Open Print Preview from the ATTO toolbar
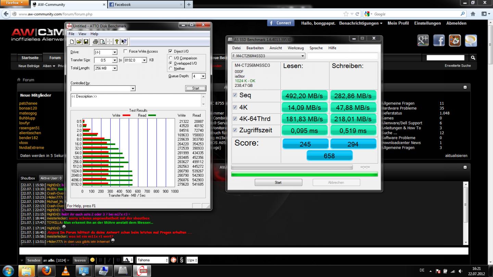 point(102,42)
